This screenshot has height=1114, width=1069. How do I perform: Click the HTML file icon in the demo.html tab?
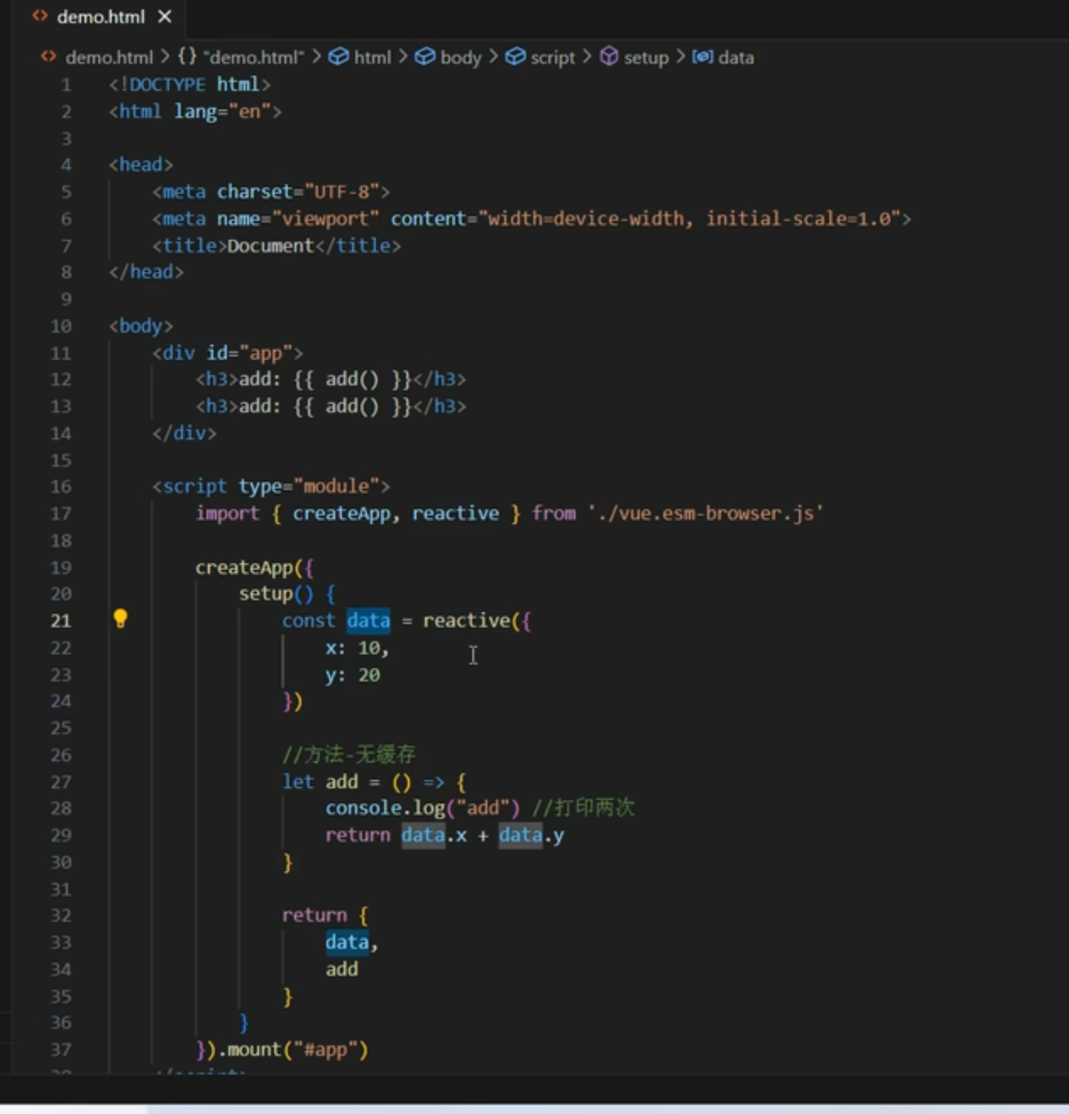click(40, 16)
